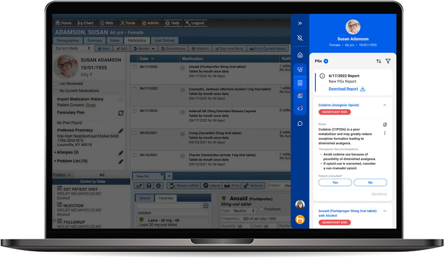Switch to the Favorites tab in Rx search
The image size is (444, 259).
coord(166,198)
